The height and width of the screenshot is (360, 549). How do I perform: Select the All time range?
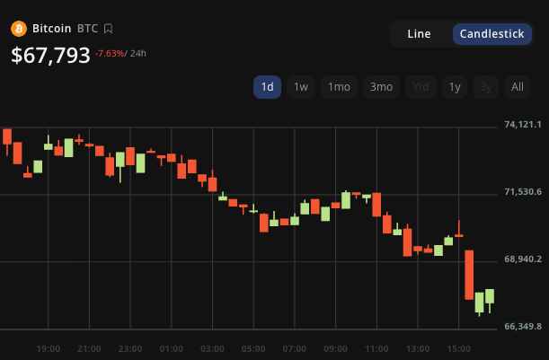[x=518, y=87]
